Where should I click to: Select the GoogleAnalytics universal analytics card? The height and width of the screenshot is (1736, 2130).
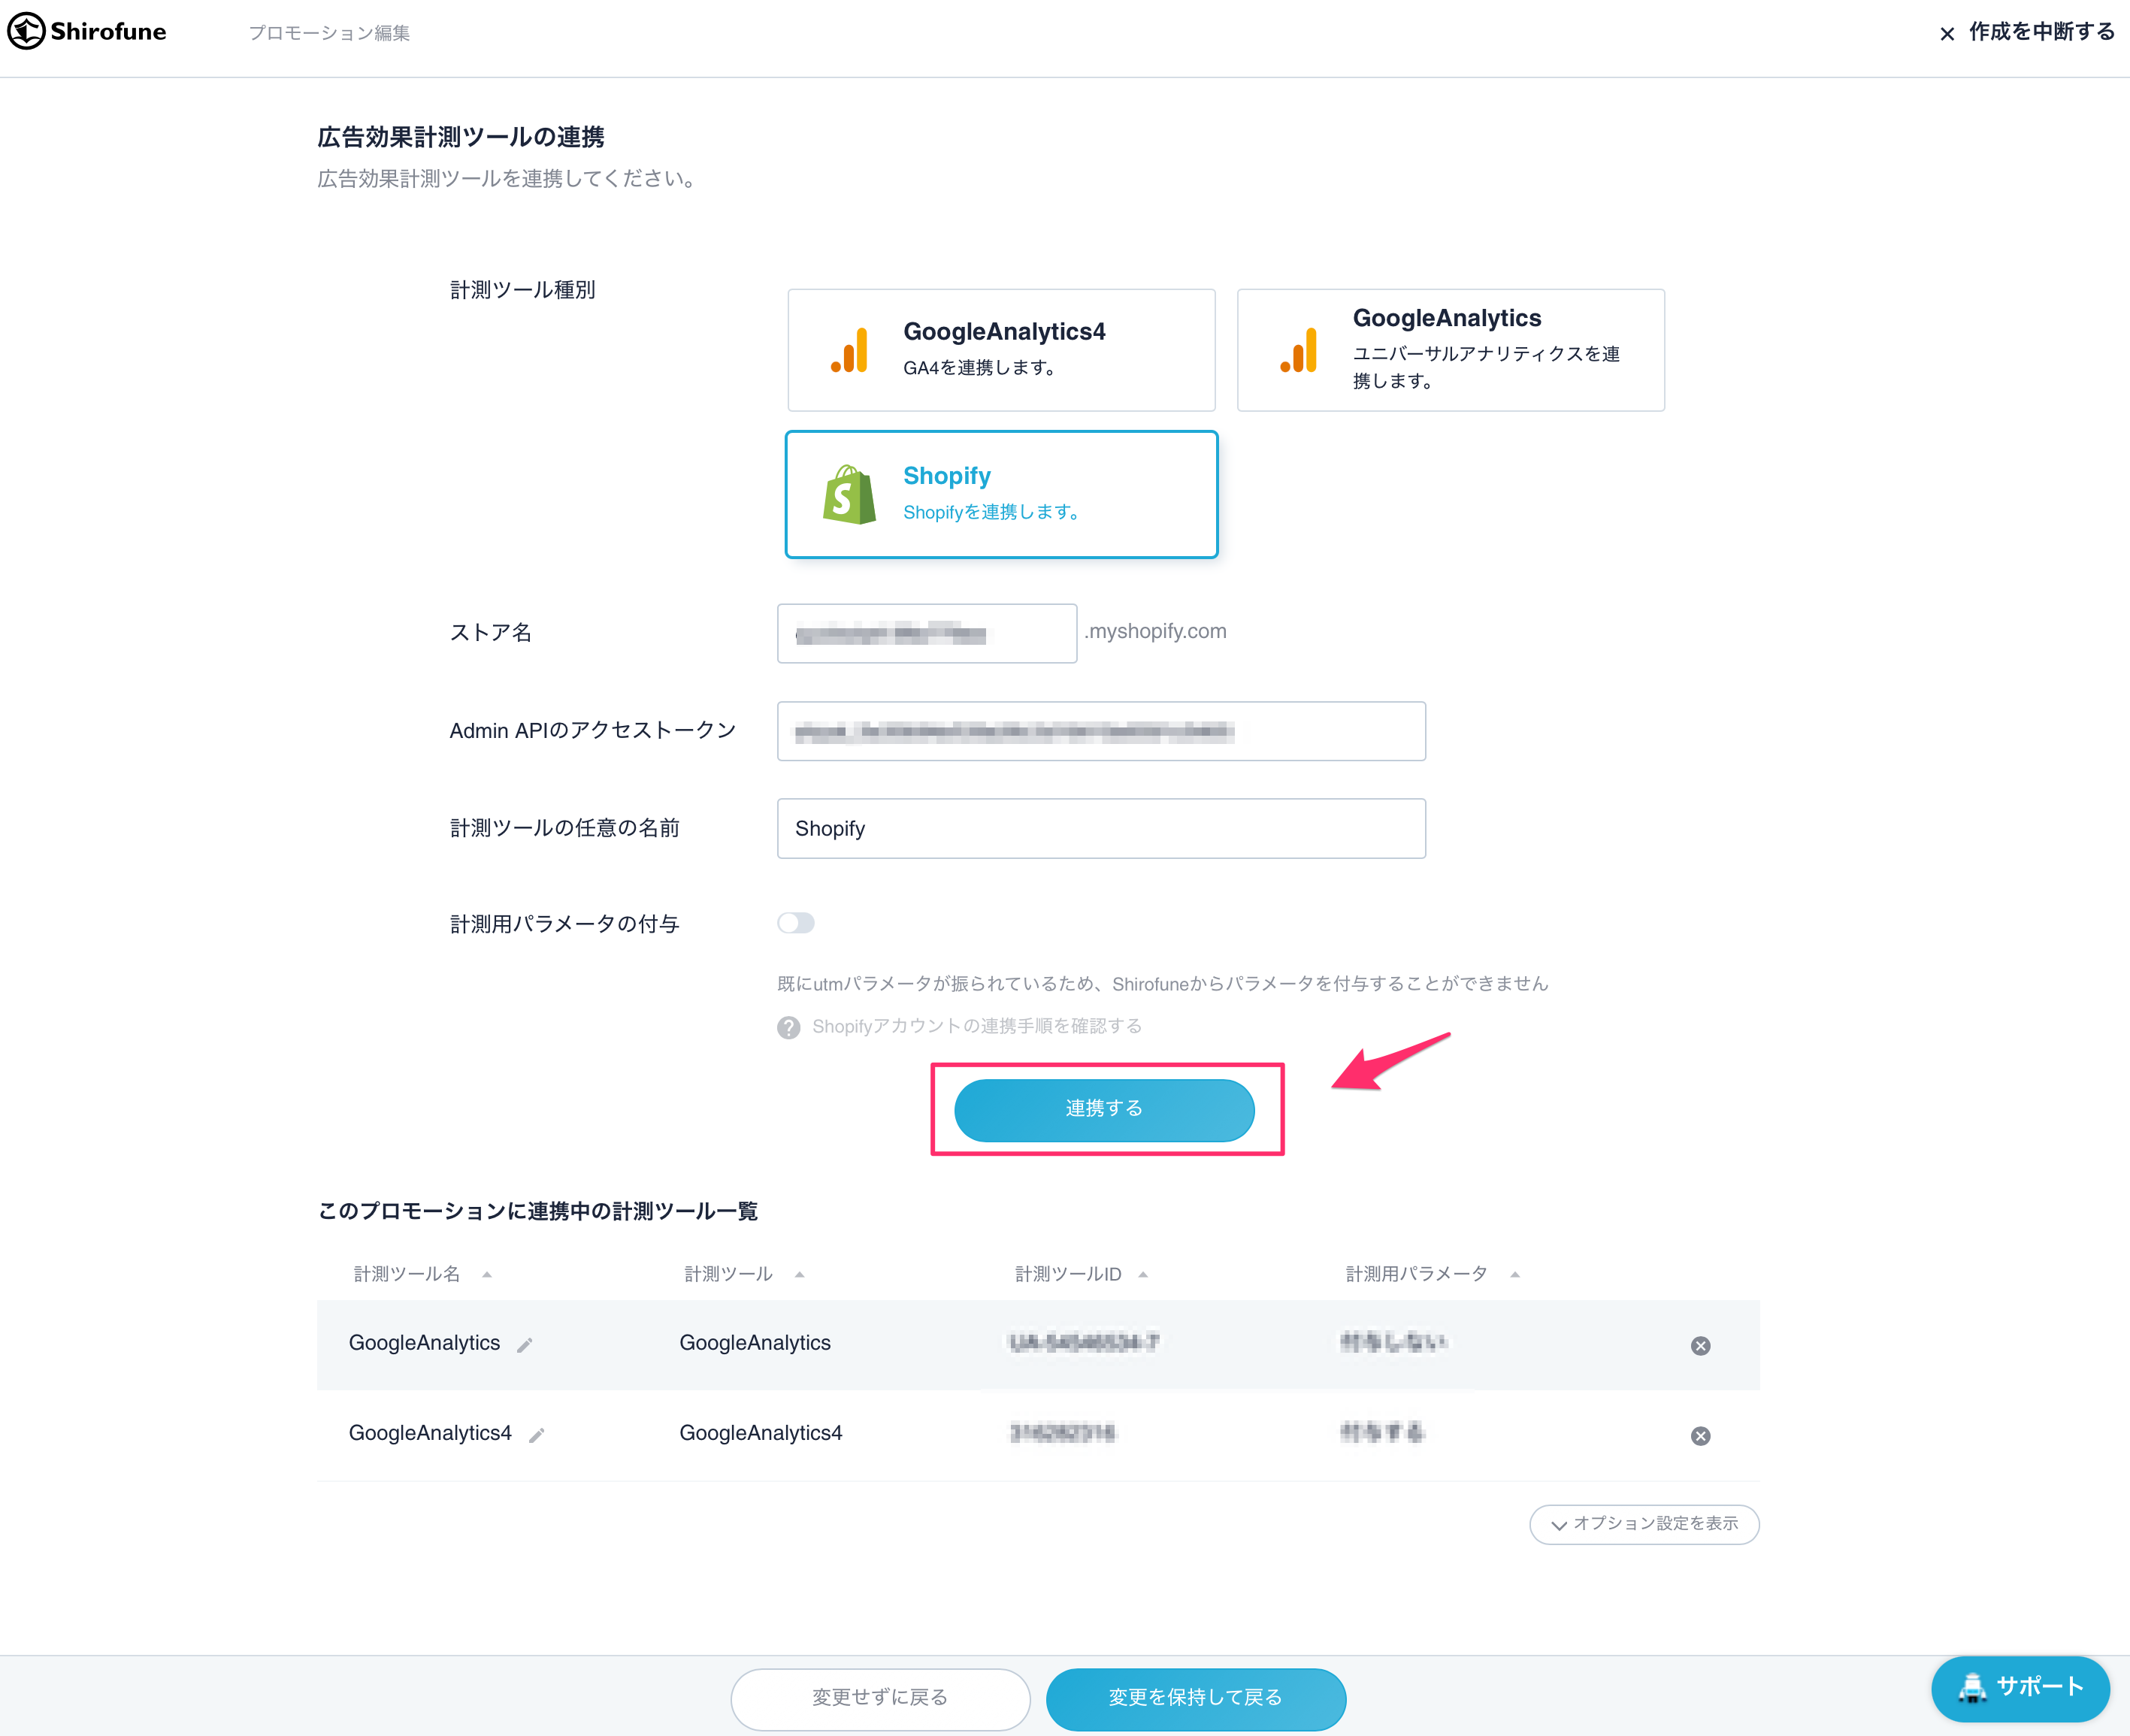1450,350
